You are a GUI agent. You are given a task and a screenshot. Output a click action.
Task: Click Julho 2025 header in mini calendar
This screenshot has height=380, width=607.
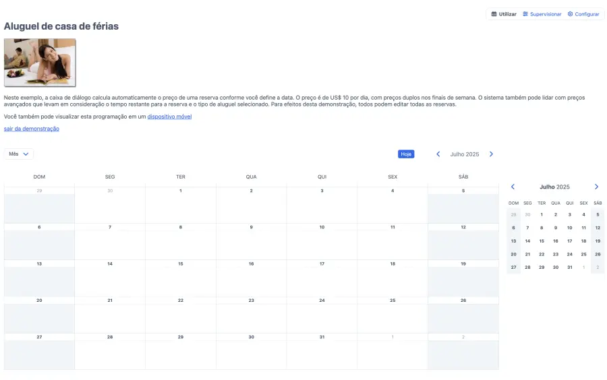[x=554, y=187]
